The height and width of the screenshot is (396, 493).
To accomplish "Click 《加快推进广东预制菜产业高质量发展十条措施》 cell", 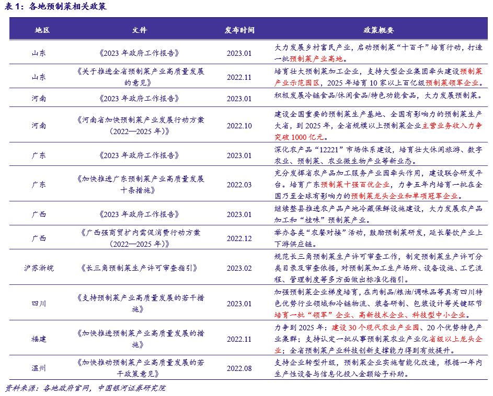I will [x=140, y=185].
